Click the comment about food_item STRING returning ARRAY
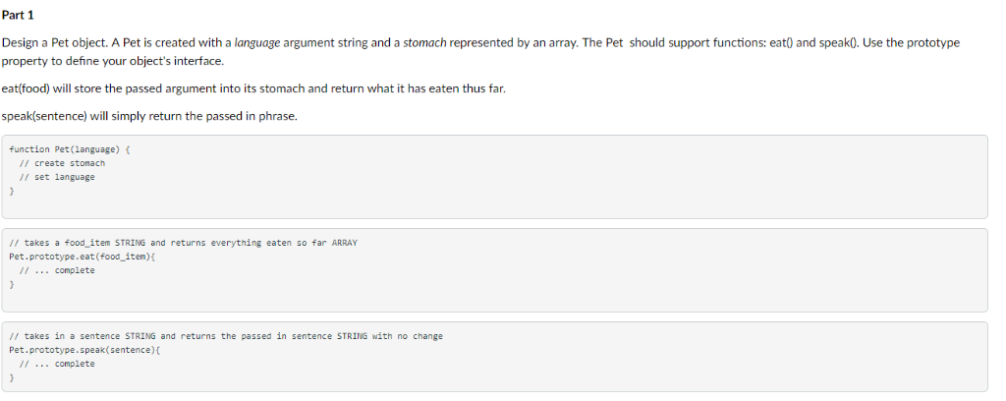 coord(184,243)
